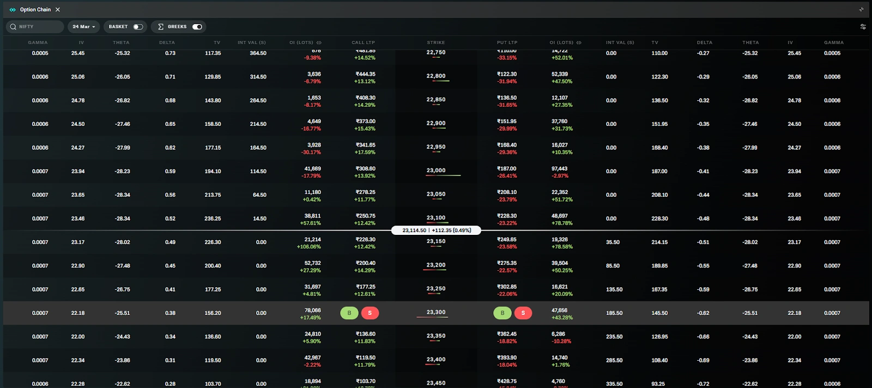
Task: Click the sigma Greeks icon
Action: point(161,27)
